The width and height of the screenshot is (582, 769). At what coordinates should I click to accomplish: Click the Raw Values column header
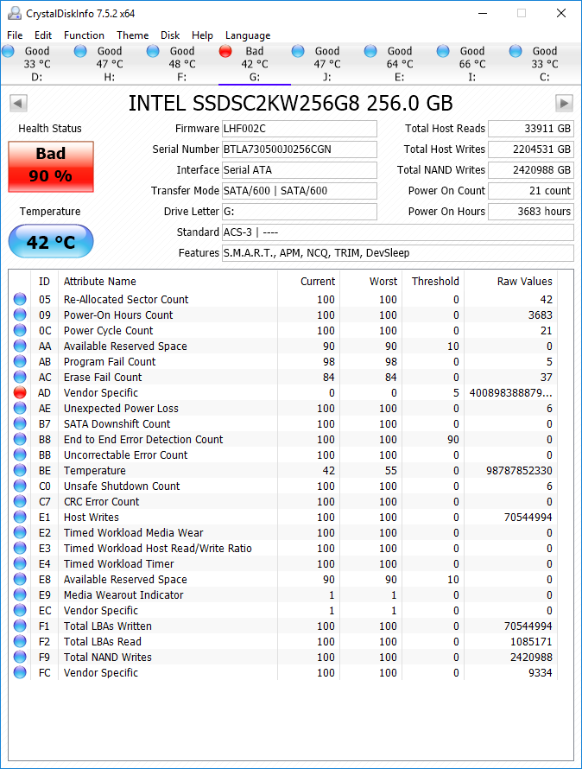pos(524,282)
